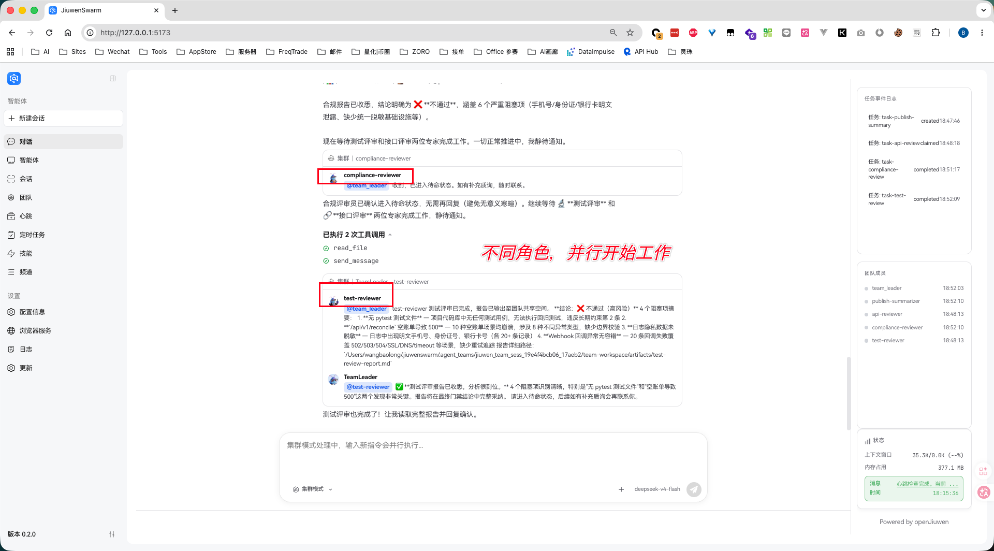Click the apps grid icon in bookmarks bar
The width and height of the screenshot is (994, 551).
[10, 52]
